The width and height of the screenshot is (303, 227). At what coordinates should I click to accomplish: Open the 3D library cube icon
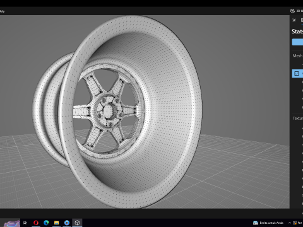point(292,11)
